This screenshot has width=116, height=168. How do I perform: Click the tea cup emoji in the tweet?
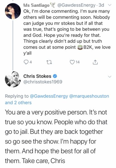coord(80,47)
